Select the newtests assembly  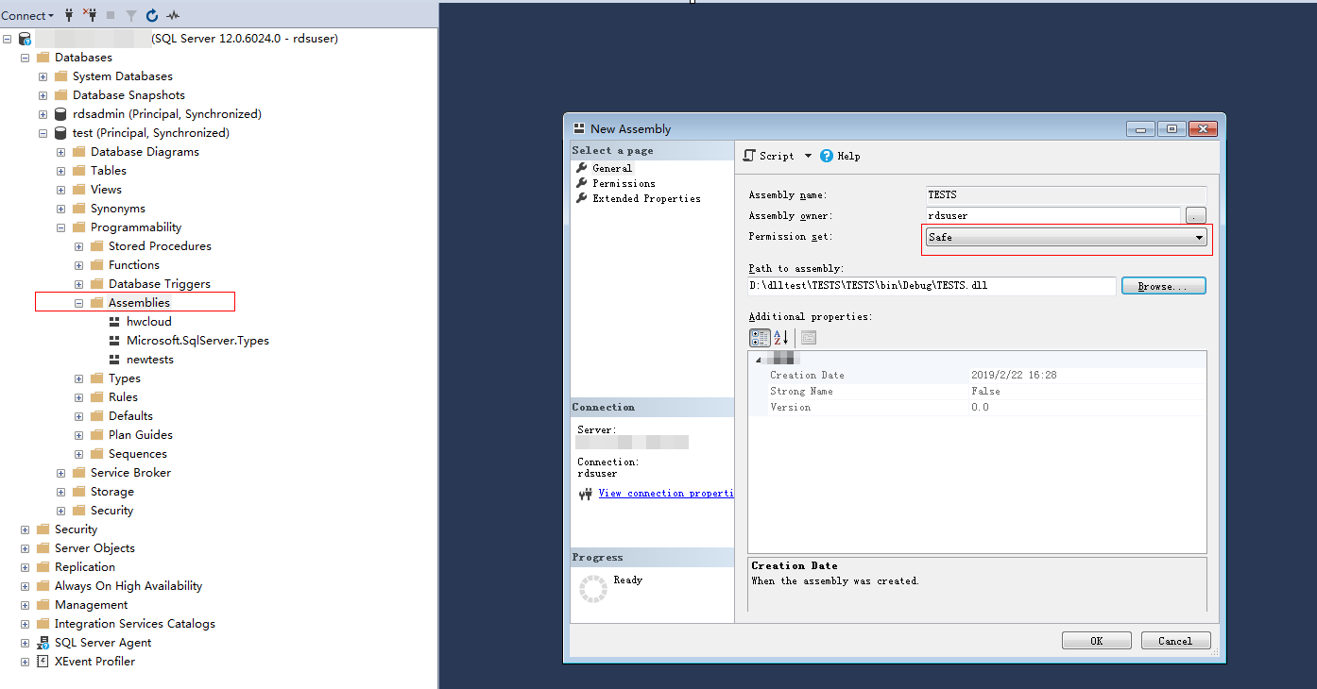pos(150,360)
